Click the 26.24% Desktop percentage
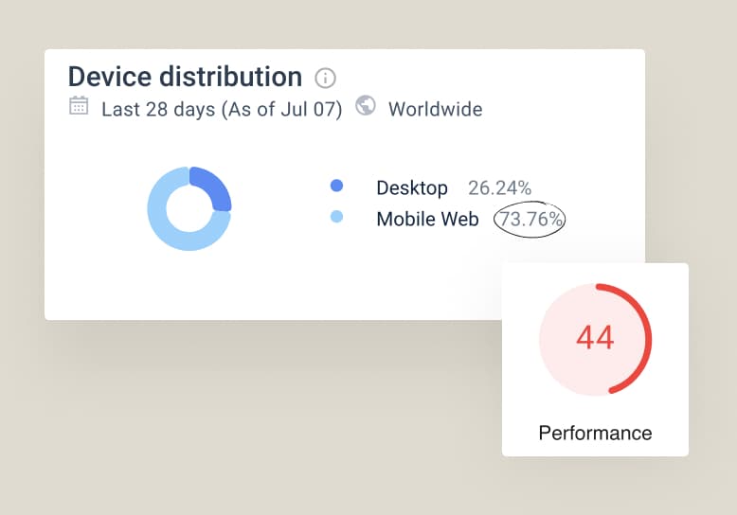737x515 pixels. pyautogui.click(x=499, y=187)
